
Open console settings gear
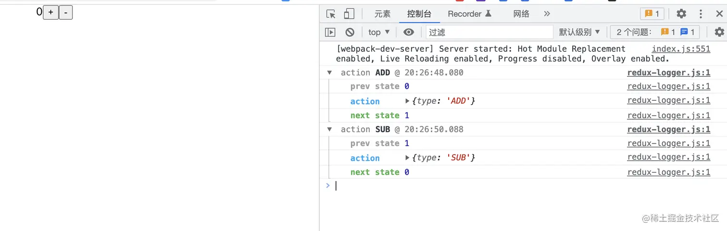click(x=719, y=32)
